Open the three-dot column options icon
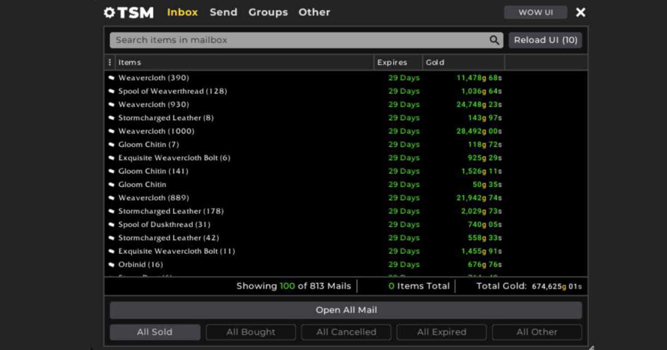Viewport: 667px width, 350px height. pyautogui.click(x=109, y=62)
